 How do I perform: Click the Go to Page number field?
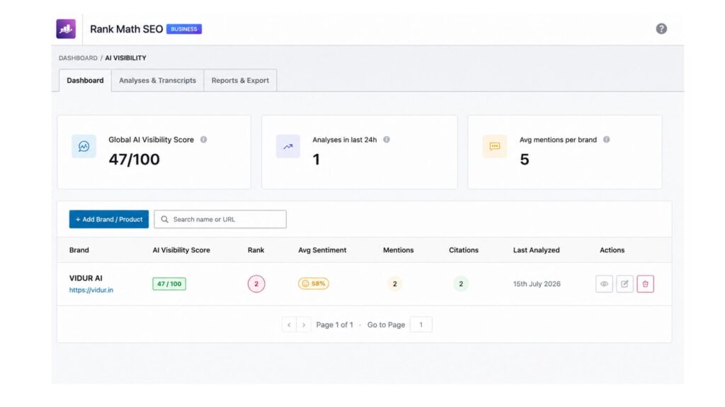[421, 325]
